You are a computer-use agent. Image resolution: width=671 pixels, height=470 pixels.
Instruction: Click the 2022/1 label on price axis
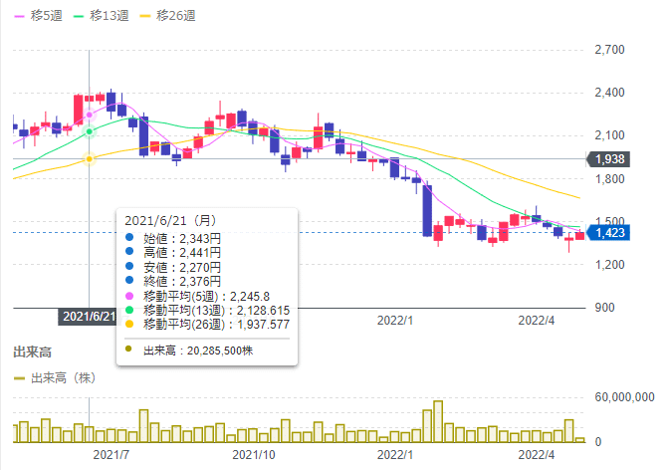(395, 321)
